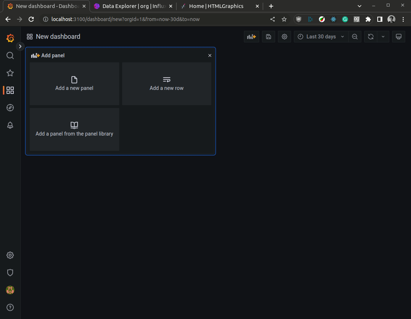
Task: Open the Dashboards sidebar icon
Action: point(10,90)
